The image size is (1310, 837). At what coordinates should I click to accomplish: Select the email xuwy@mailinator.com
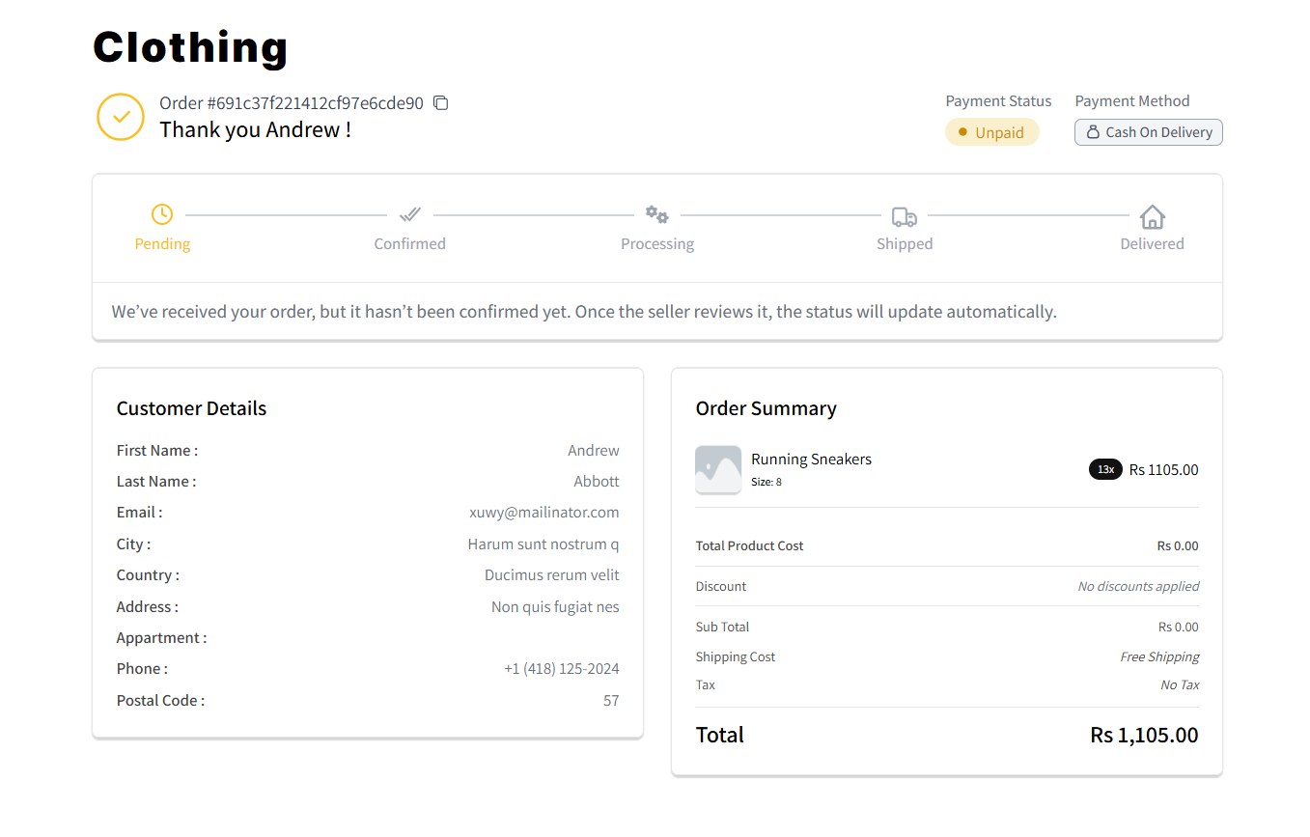(x=544, y=513)
